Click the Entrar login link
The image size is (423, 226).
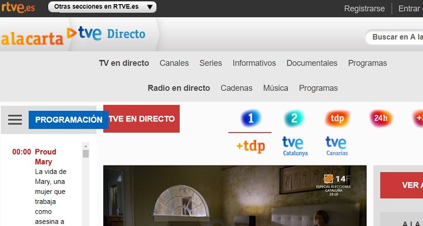pyautogui.click(x=410, y=8)
